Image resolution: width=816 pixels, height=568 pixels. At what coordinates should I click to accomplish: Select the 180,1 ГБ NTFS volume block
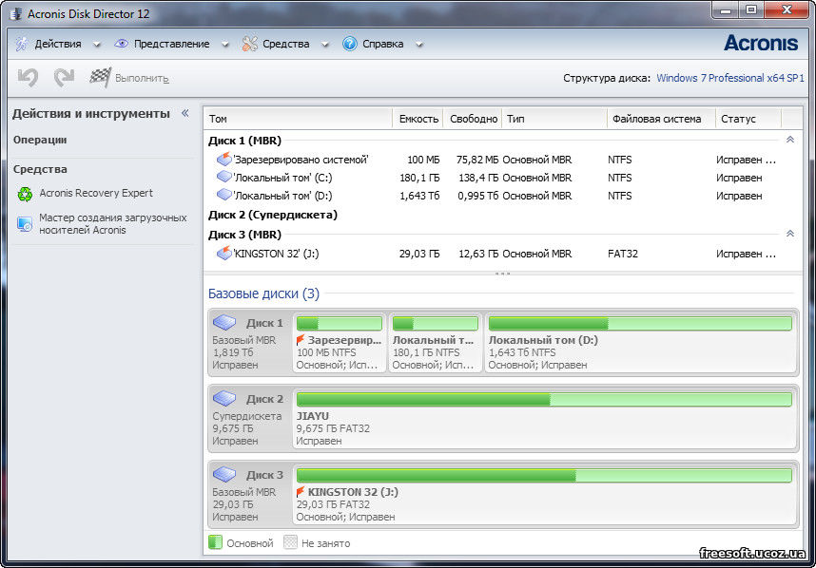pyautogui.click(x=435, y=343)
